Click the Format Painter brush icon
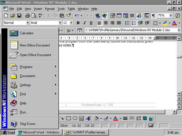Image resolution: width=182 pixels, height=136 pixels. [x=69, y=16]
